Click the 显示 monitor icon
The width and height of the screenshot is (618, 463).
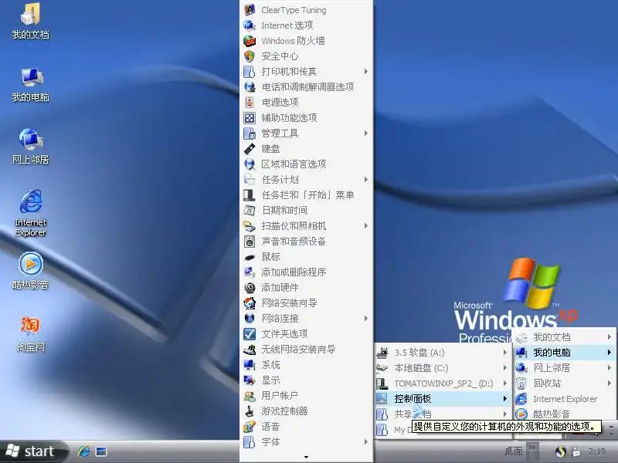point(250,380)
